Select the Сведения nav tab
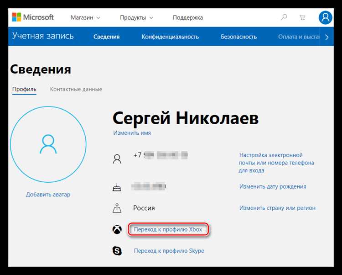Image resolution: width=342 pixels, height=275 pixels. click(x=106, y=37)
